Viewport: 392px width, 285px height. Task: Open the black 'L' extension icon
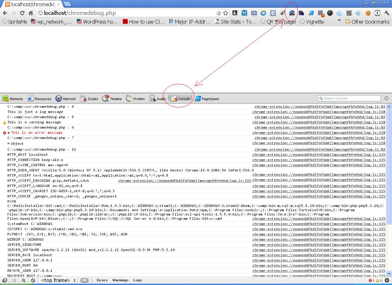click(235, 13)
